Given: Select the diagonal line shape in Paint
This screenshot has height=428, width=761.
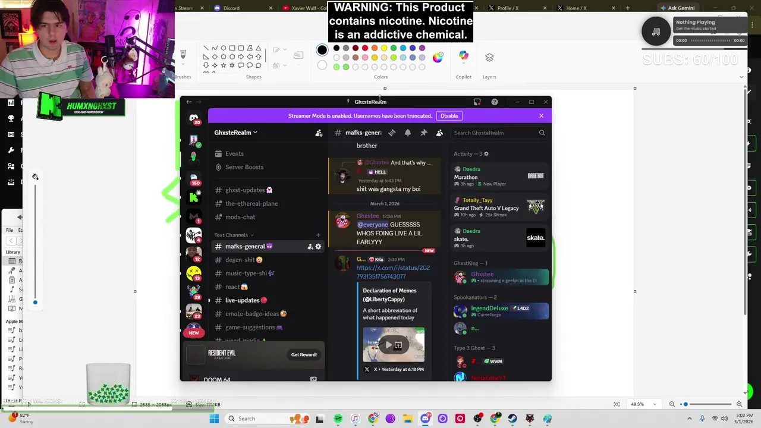Looking at the screenshot, I should 206,48.
